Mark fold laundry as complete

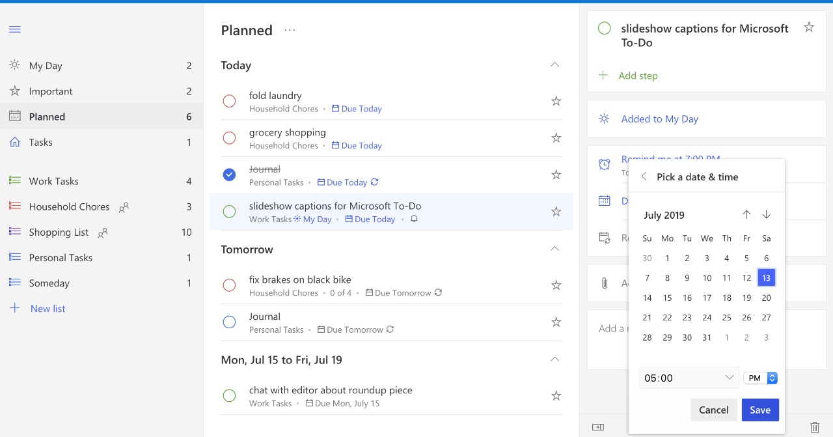coord(229,101)
